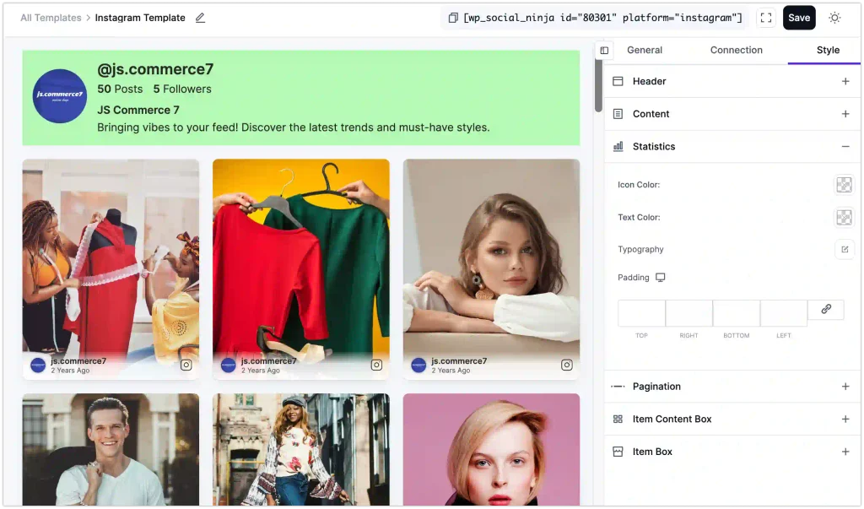Collapse the Statistics section minus
The width and height of the screenshot is (864, 509).
845,146
